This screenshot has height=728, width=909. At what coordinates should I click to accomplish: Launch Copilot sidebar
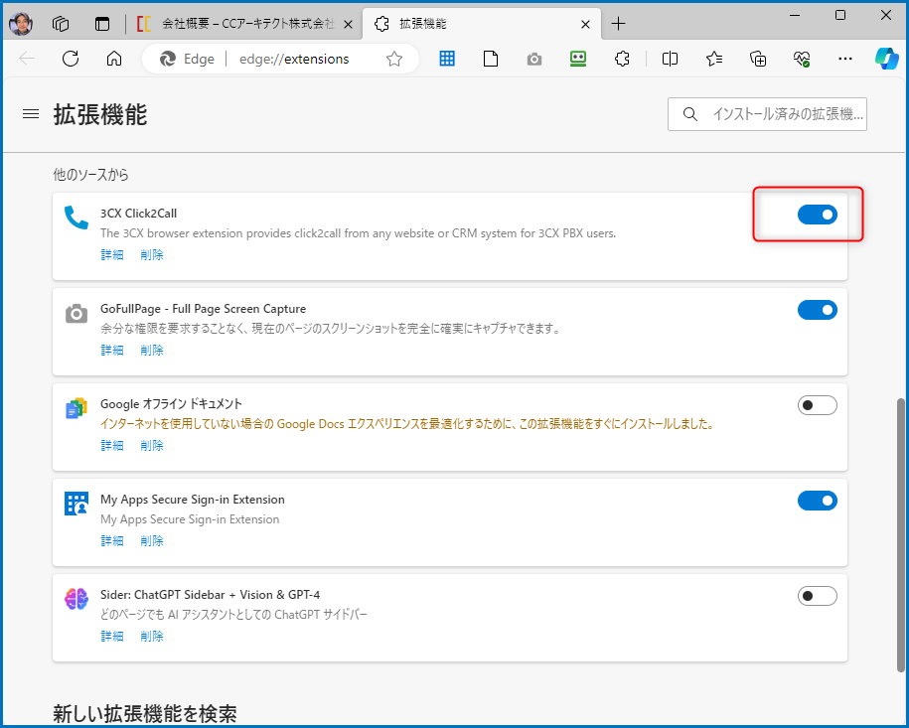(887, 59)
